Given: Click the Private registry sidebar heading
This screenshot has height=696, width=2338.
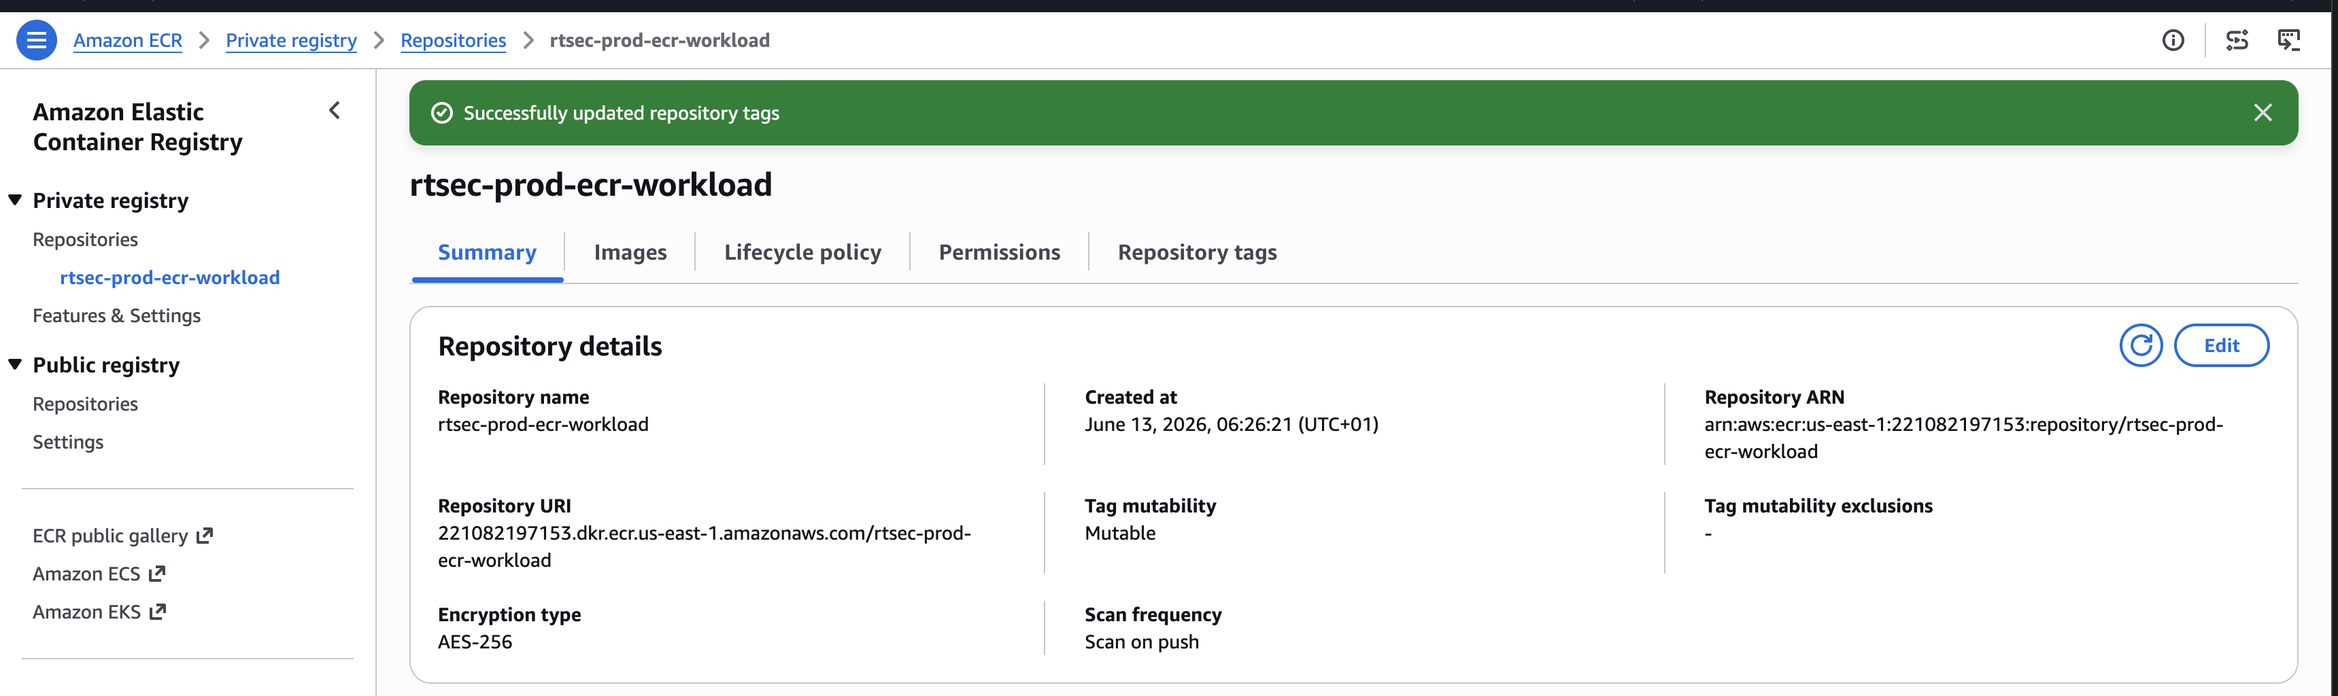Looking at the screenshot, I should [111, 200].
